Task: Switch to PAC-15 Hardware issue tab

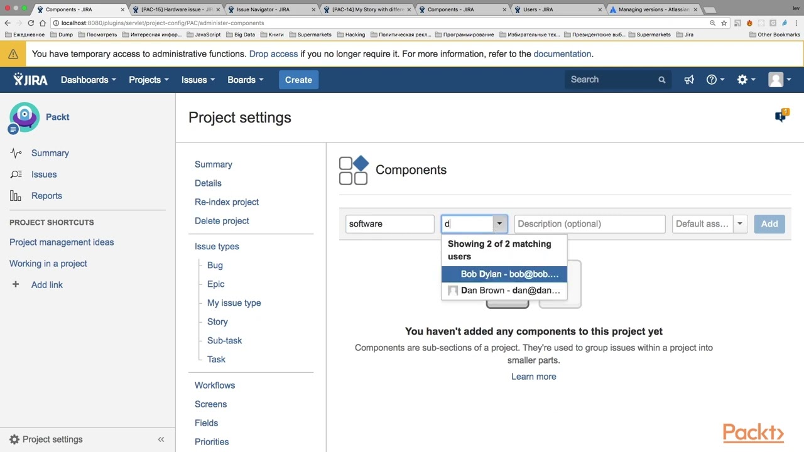Action: [176, 9]
